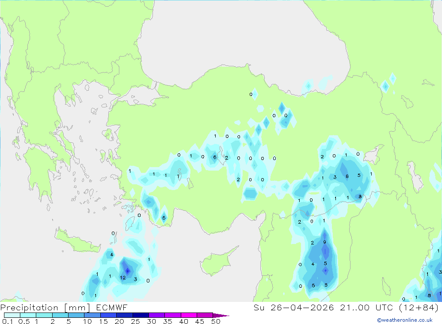Click the 15–20 mm legend color box

pos(108,315)
